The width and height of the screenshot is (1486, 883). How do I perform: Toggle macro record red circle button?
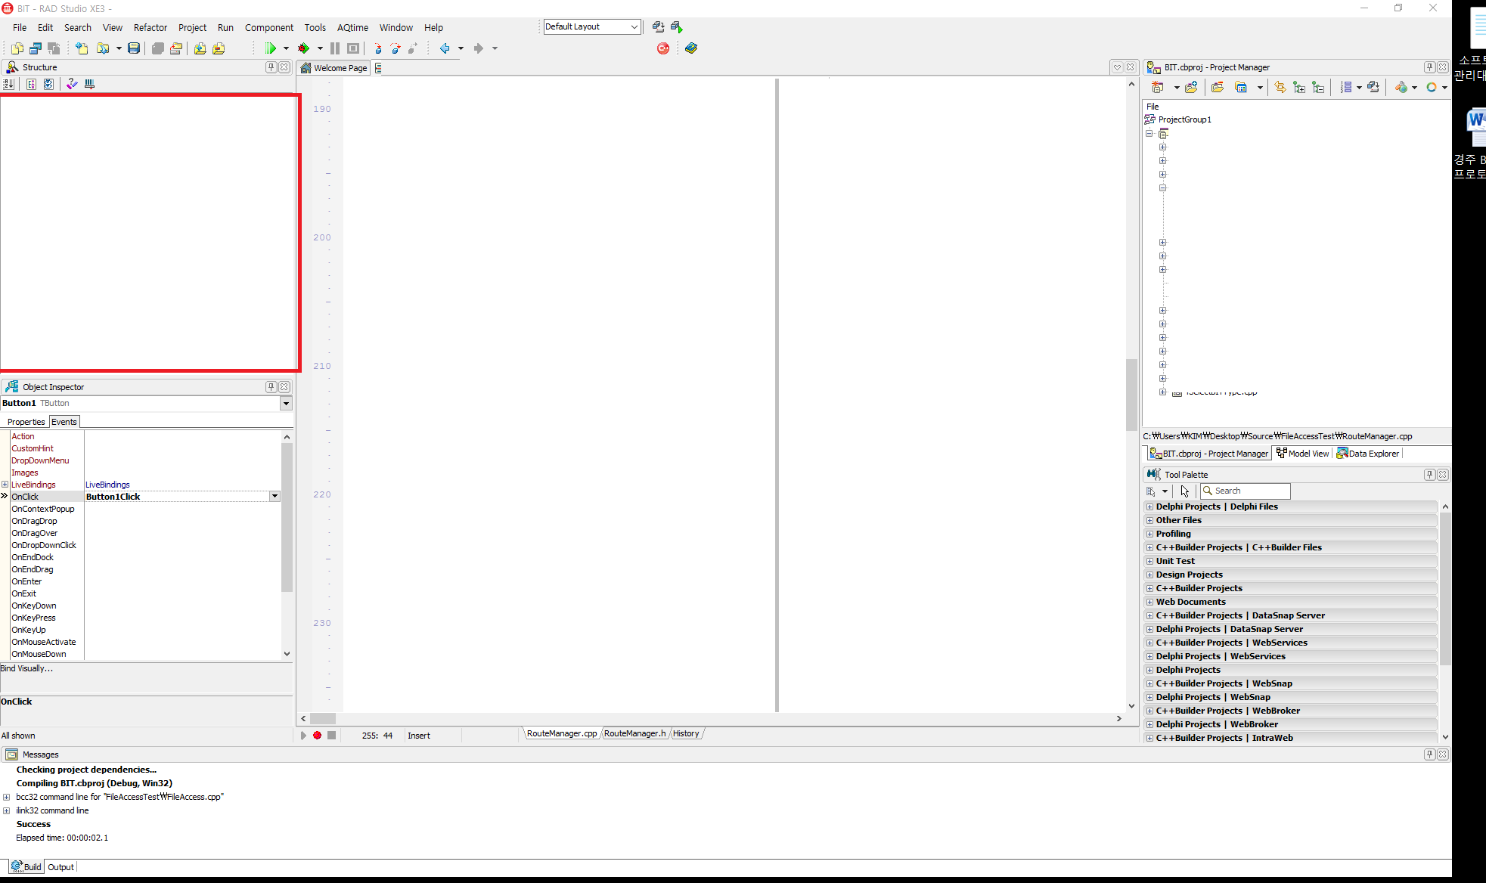pyautogui.click(x=318, y=736)
